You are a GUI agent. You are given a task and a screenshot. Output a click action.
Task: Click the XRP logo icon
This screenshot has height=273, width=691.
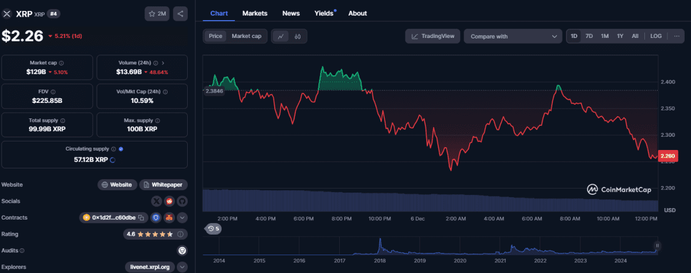click(x=7, y=13)
